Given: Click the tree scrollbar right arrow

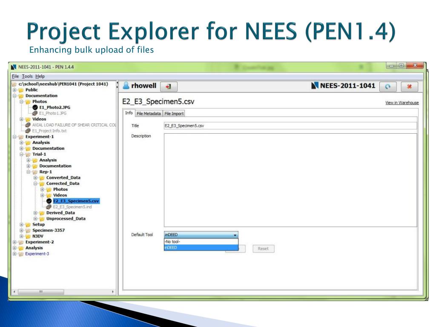Looking at the screenshot, I should [112, 292].
